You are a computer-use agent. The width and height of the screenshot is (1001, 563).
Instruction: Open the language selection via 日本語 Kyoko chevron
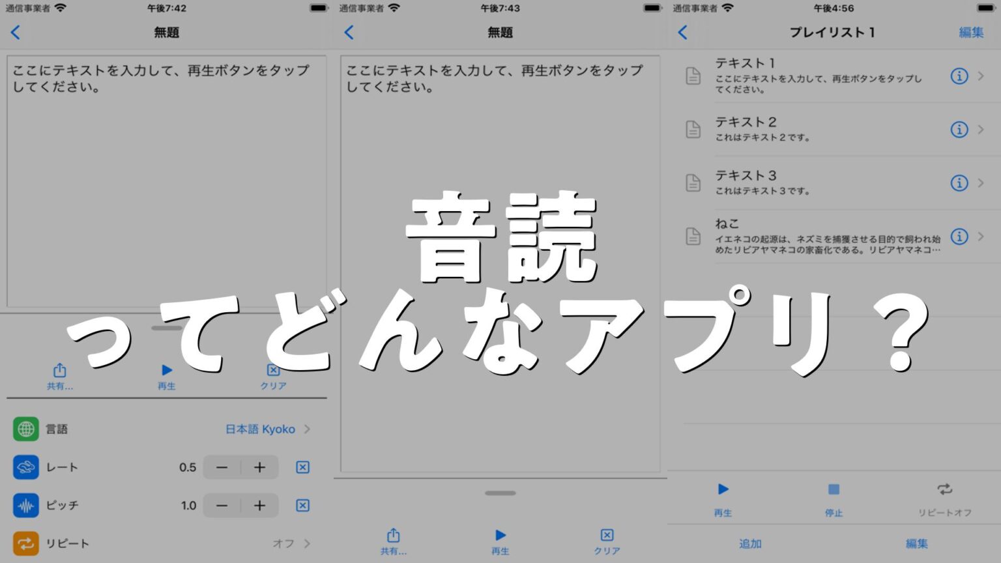click(x=306, y=429)
